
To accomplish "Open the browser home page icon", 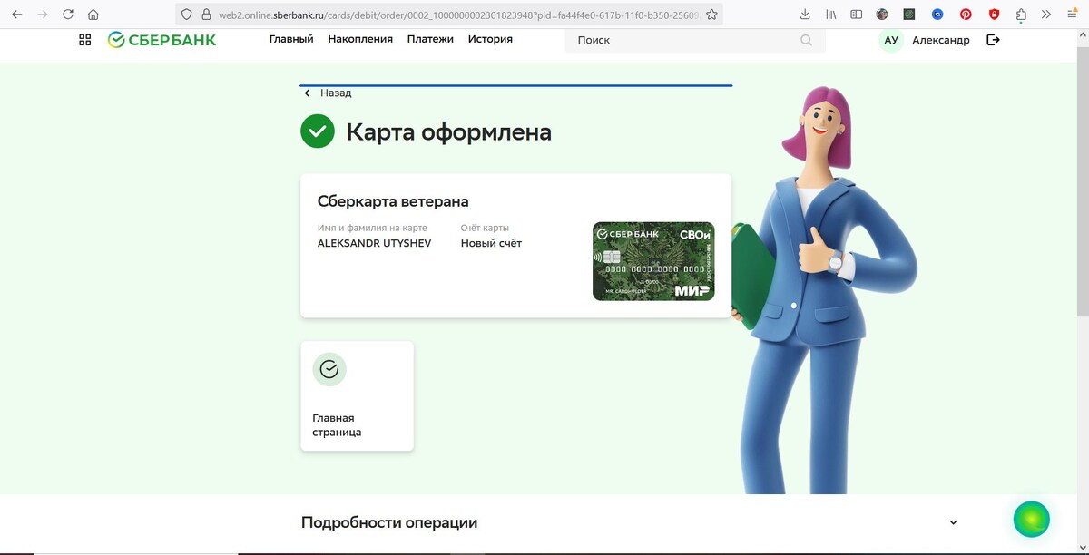I will [x=93, y=15].
